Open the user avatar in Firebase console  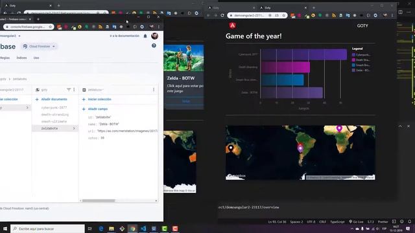(154, 36)
